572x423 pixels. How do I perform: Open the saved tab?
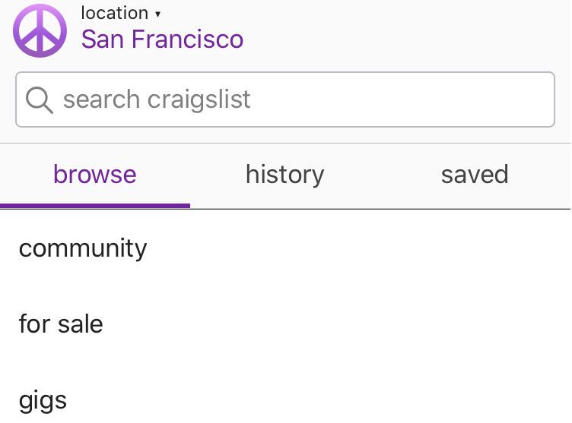tap(475, 175)
